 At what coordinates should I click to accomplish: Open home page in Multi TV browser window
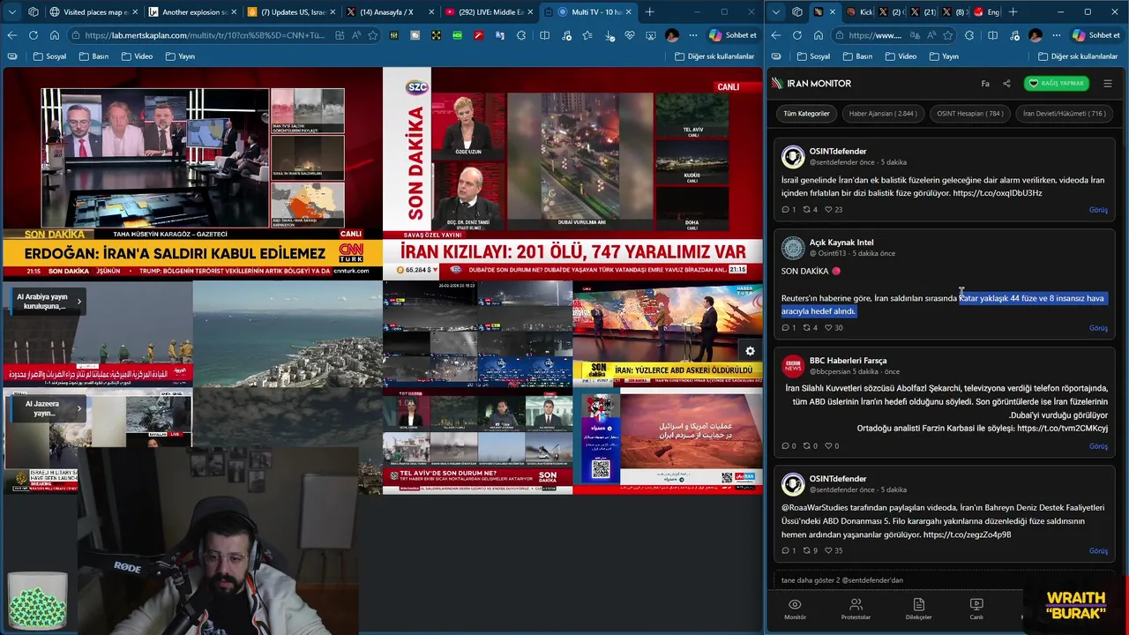[54, 35]
